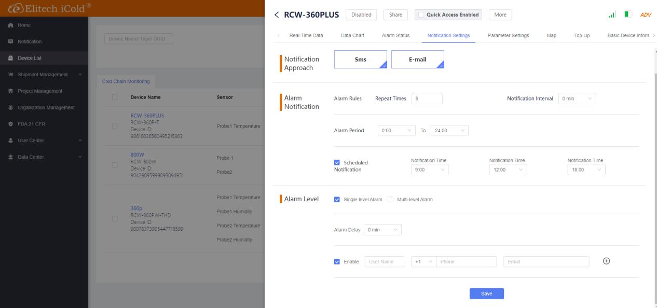Open the 800W device link
Image resolution: width=657 pixels, height=308 pixels.
point(138,155)
